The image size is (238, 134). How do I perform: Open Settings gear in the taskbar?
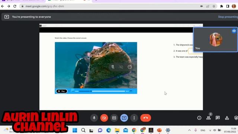click(x=168, y=130)
